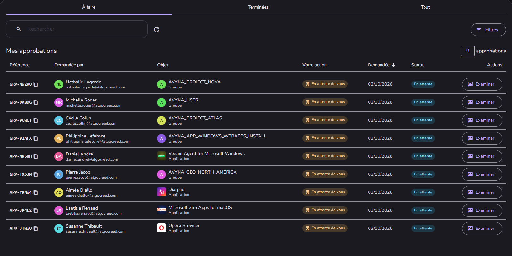Click the AVYNA_APP_WINDOWS_WEBAPPS_INSTALL group name
The image size is (512, 256).
tap(217, 136)
